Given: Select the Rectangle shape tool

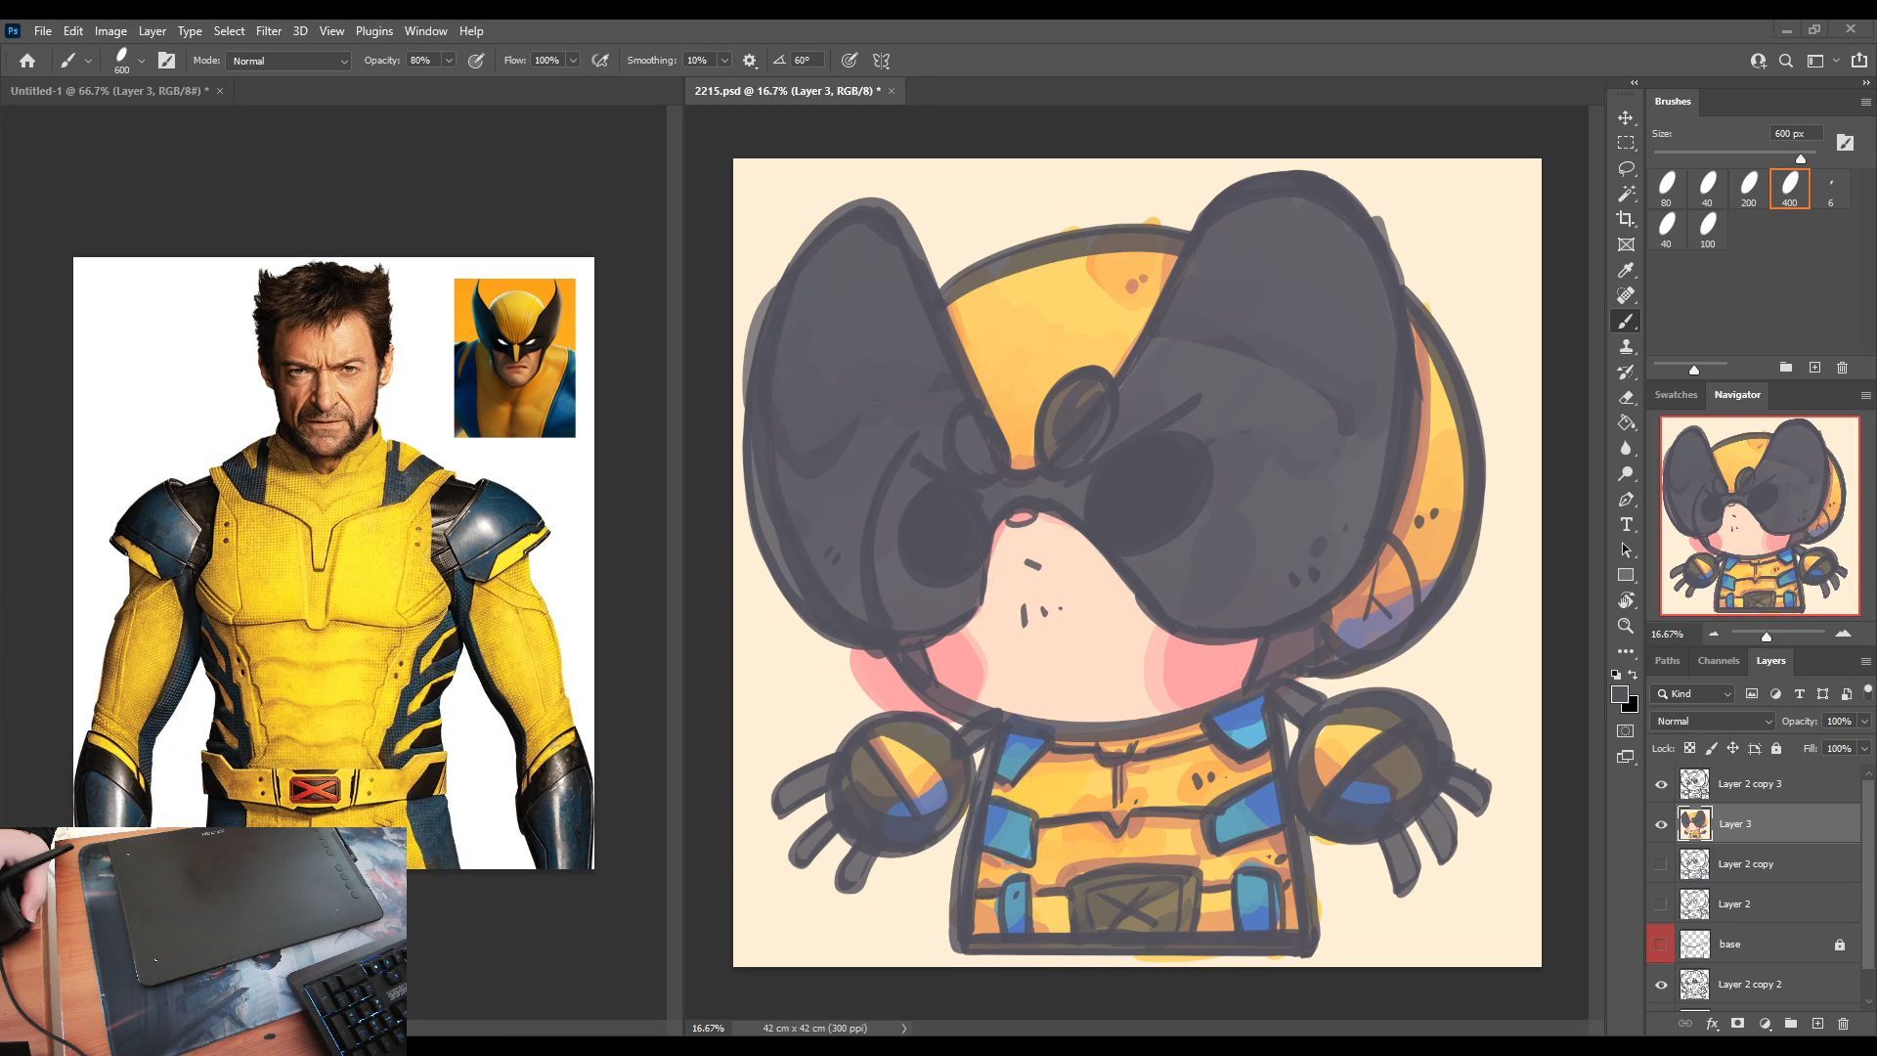Looking at the screenshot, I should coord(1626,575).
